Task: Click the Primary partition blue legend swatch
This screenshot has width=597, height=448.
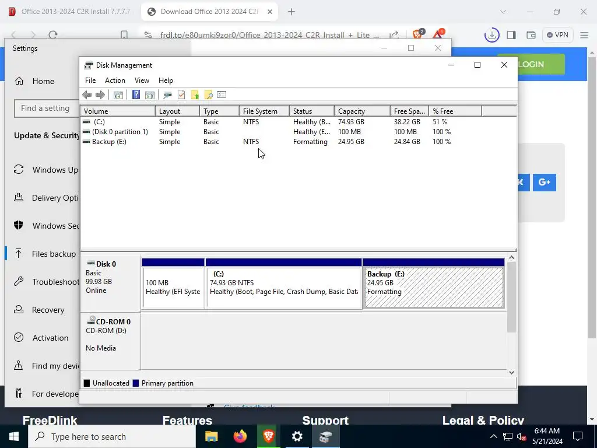Action: 135,383
